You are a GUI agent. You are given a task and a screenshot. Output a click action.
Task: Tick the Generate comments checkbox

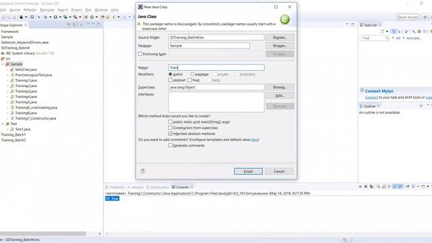(x=170, y=145)
